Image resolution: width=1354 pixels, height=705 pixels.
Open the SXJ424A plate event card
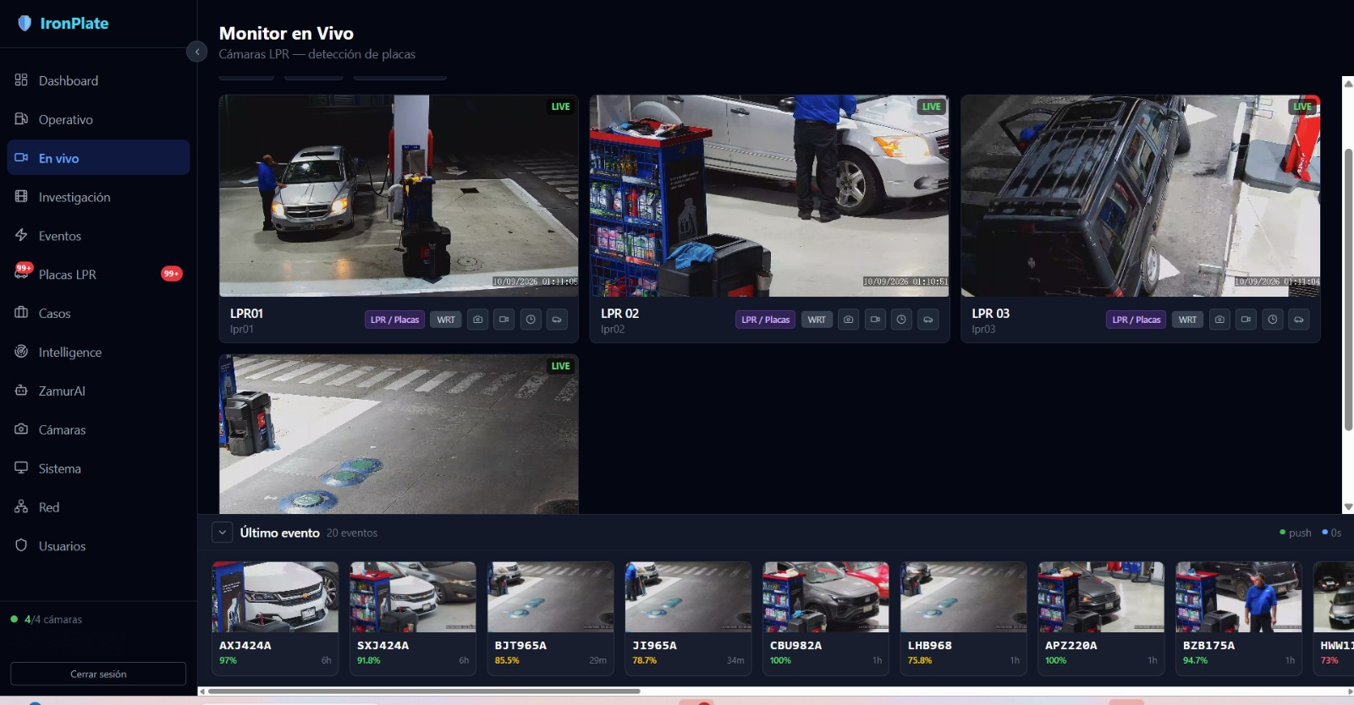[x=413, y=618]
